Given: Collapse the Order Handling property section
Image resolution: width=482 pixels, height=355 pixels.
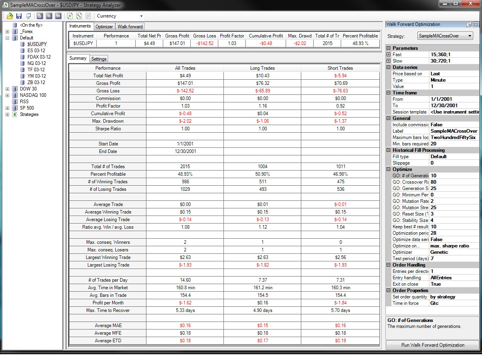Looking at the screenshot, I should [389, 265].
